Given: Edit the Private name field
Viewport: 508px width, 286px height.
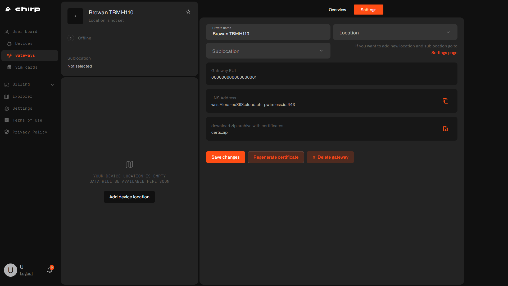Looking at the screenshot, I should [x=268, y=32].
